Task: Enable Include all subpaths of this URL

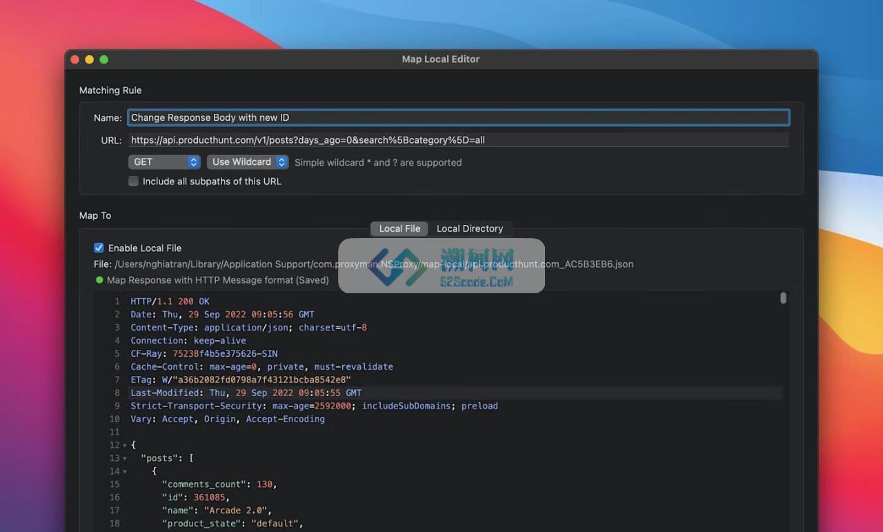Action: pos(133,181)
